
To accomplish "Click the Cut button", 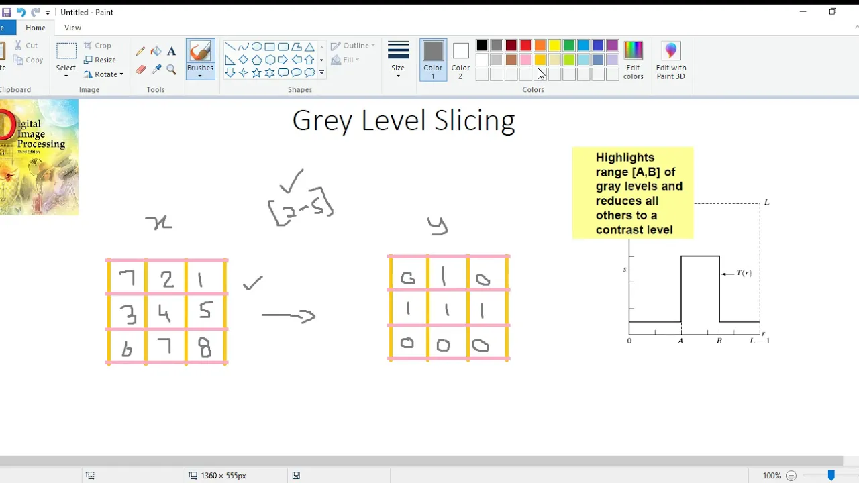I will click(x=26, y=46).
